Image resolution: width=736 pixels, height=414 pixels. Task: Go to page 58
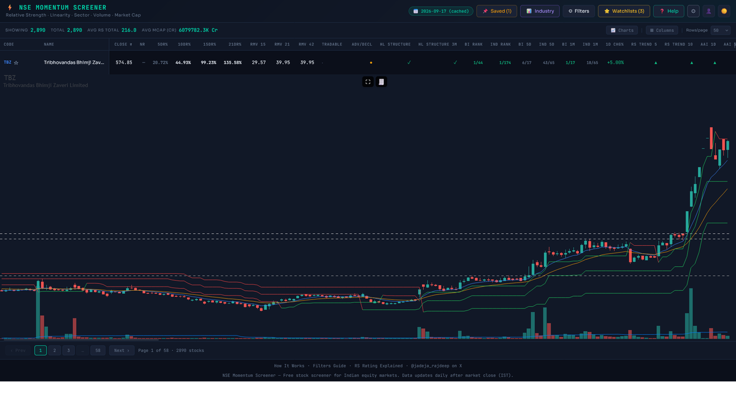98,350
